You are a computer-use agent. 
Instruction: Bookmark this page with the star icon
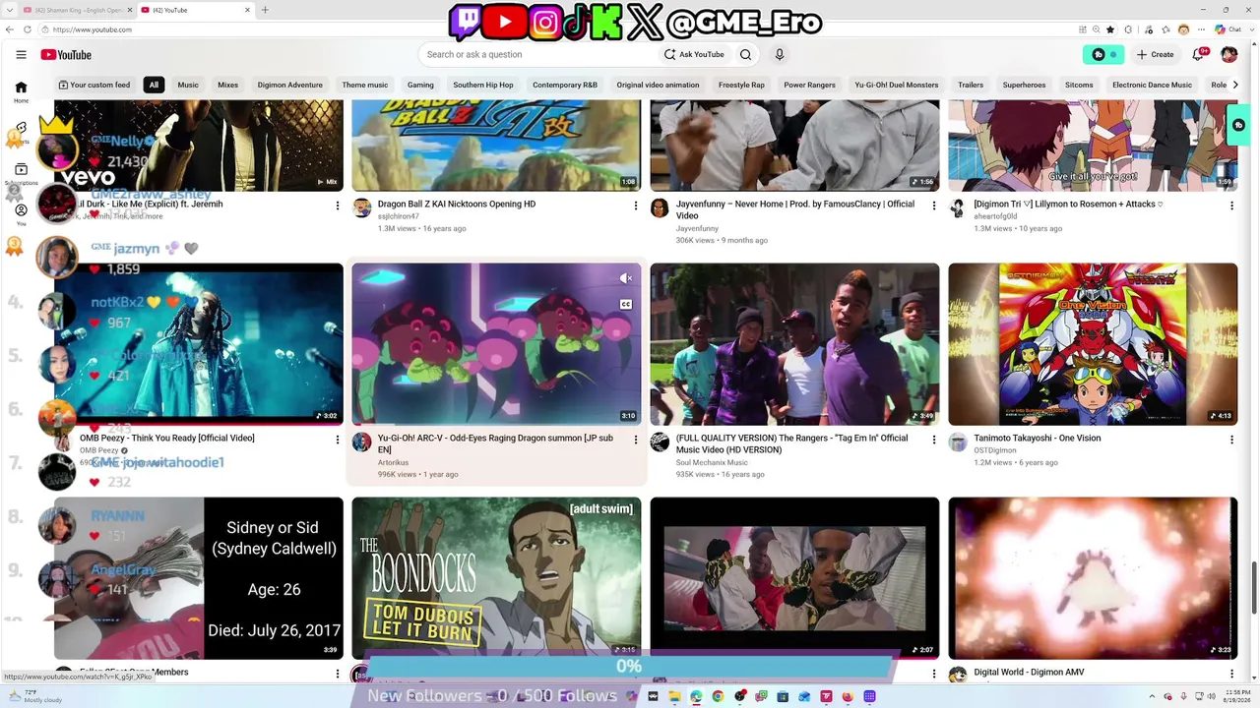(x=1110, y=29)
